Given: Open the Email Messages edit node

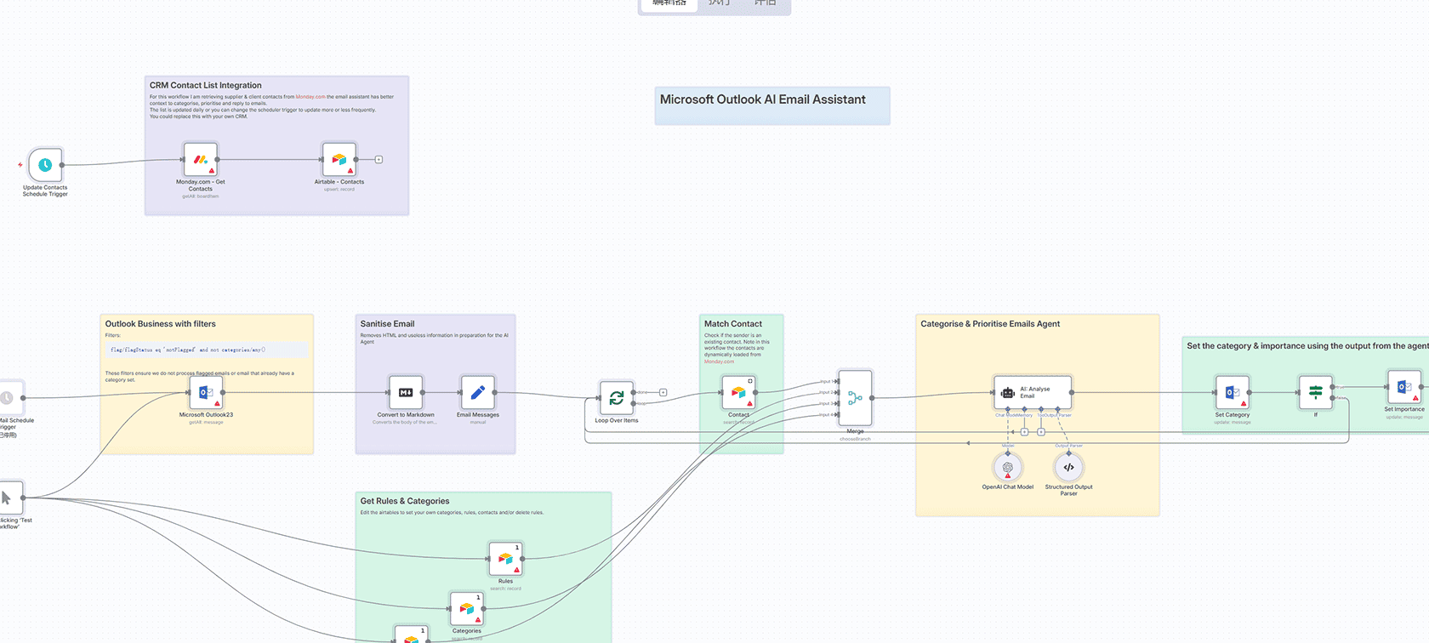Looking at the screenshot, I should pos(477,393).
